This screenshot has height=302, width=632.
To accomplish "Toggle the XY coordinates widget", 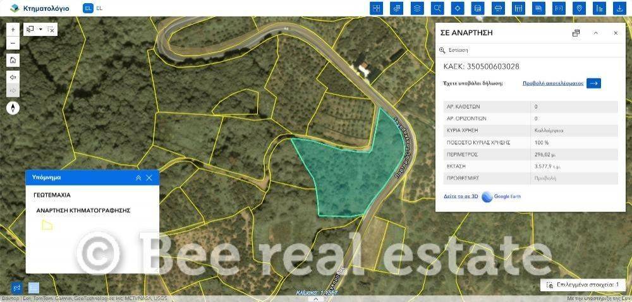I will click(16, 287).
